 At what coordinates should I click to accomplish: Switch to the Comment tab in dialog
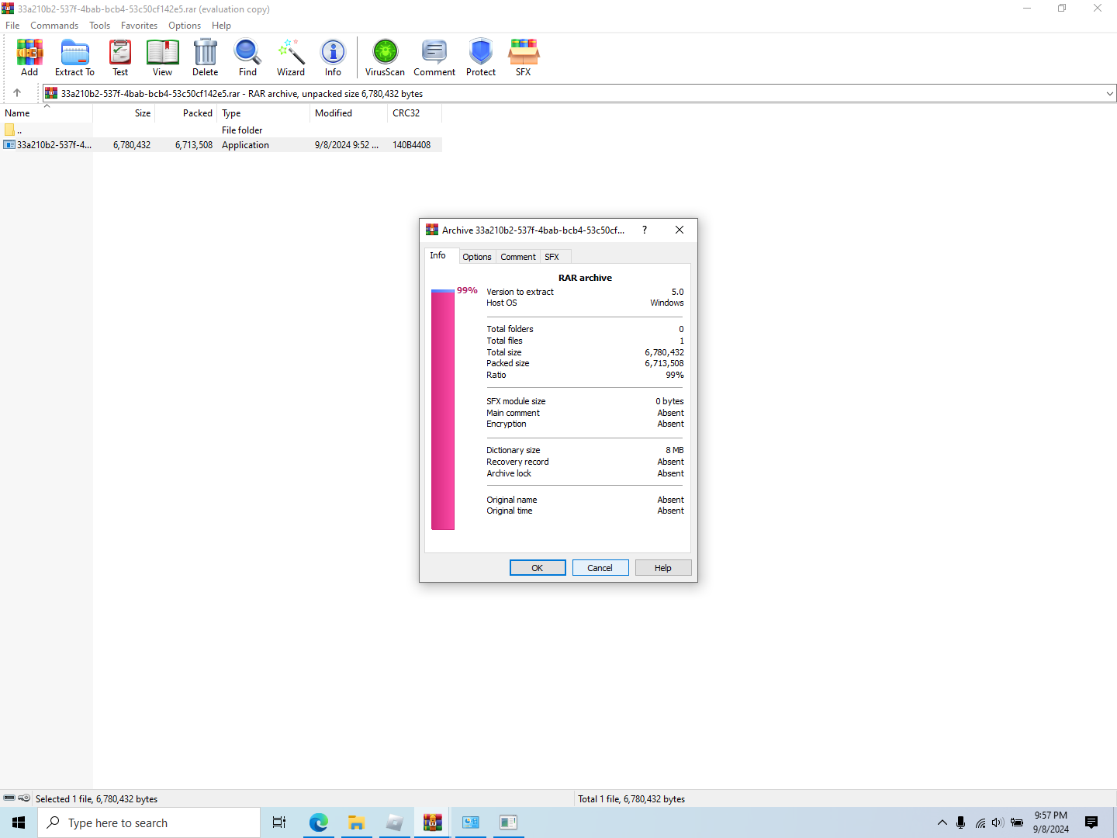[x=518, y=257]
